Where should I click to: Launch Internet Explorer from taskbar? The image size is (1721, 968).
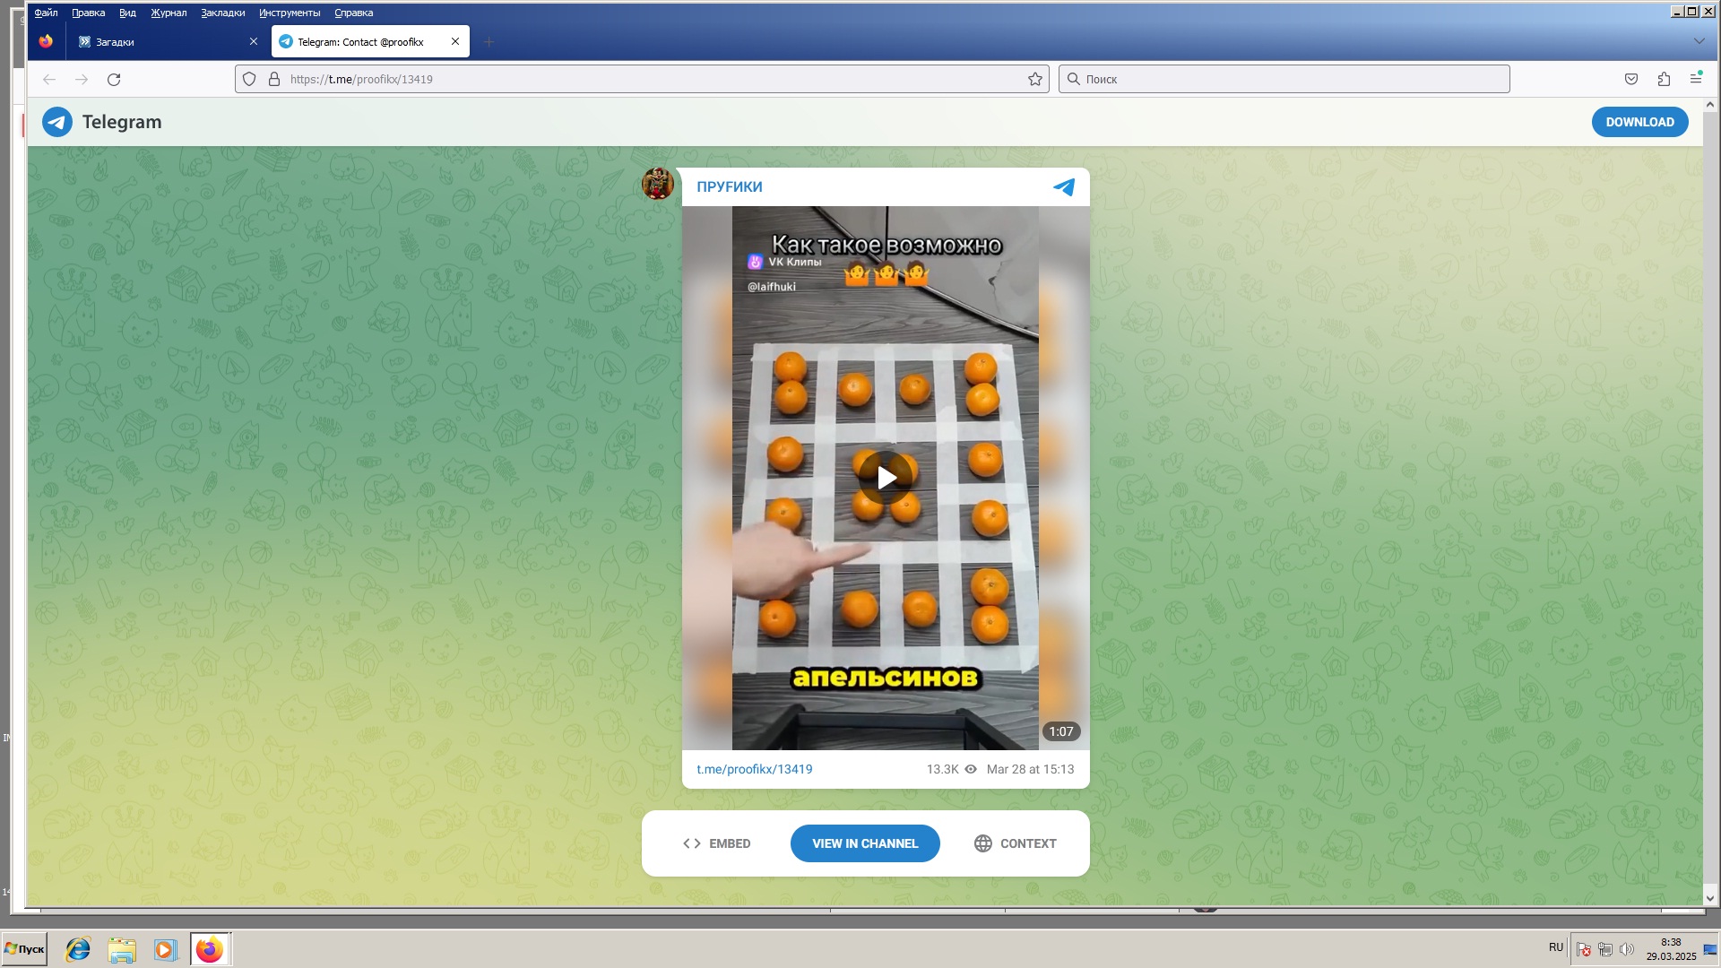pos(78,949)
